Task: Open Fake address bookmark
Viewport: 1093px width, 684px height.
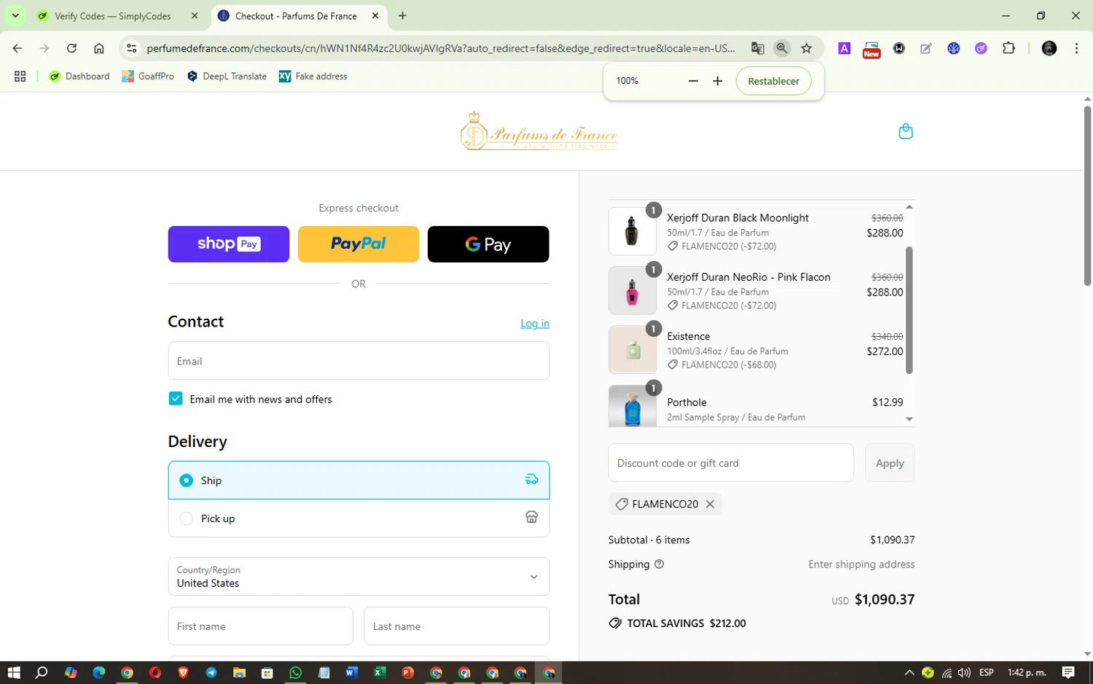Action: pyautogui.click(x=313, y=76)
